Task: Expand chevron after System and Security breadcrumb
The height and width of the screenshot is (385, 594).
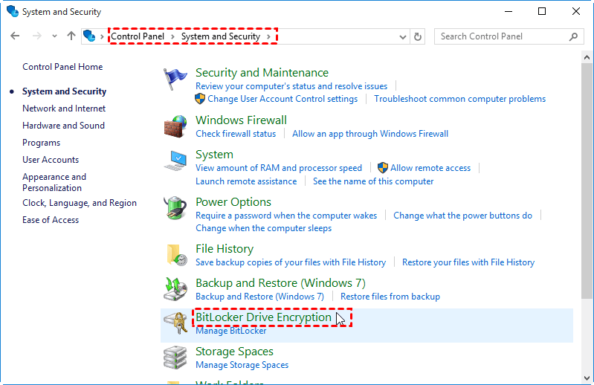Action: pos(268,36)
